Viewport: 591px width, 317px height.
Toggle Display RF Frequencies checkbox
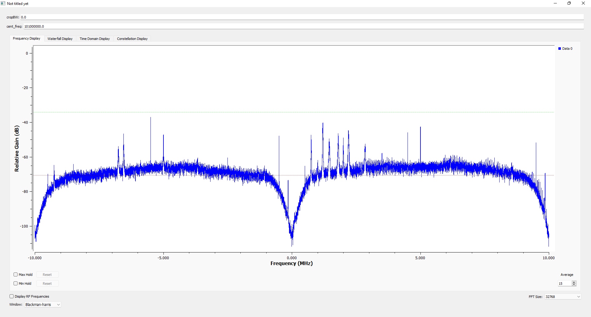pyautogui.click(x=11, y=296)
